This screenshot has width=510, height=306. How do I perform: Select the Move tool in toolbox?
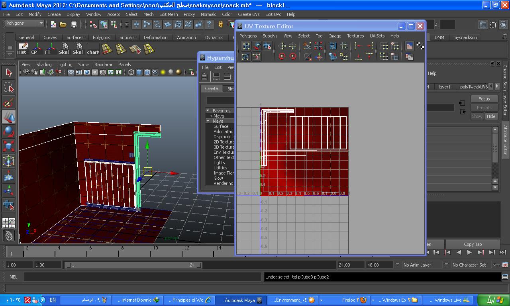point(9,117)
